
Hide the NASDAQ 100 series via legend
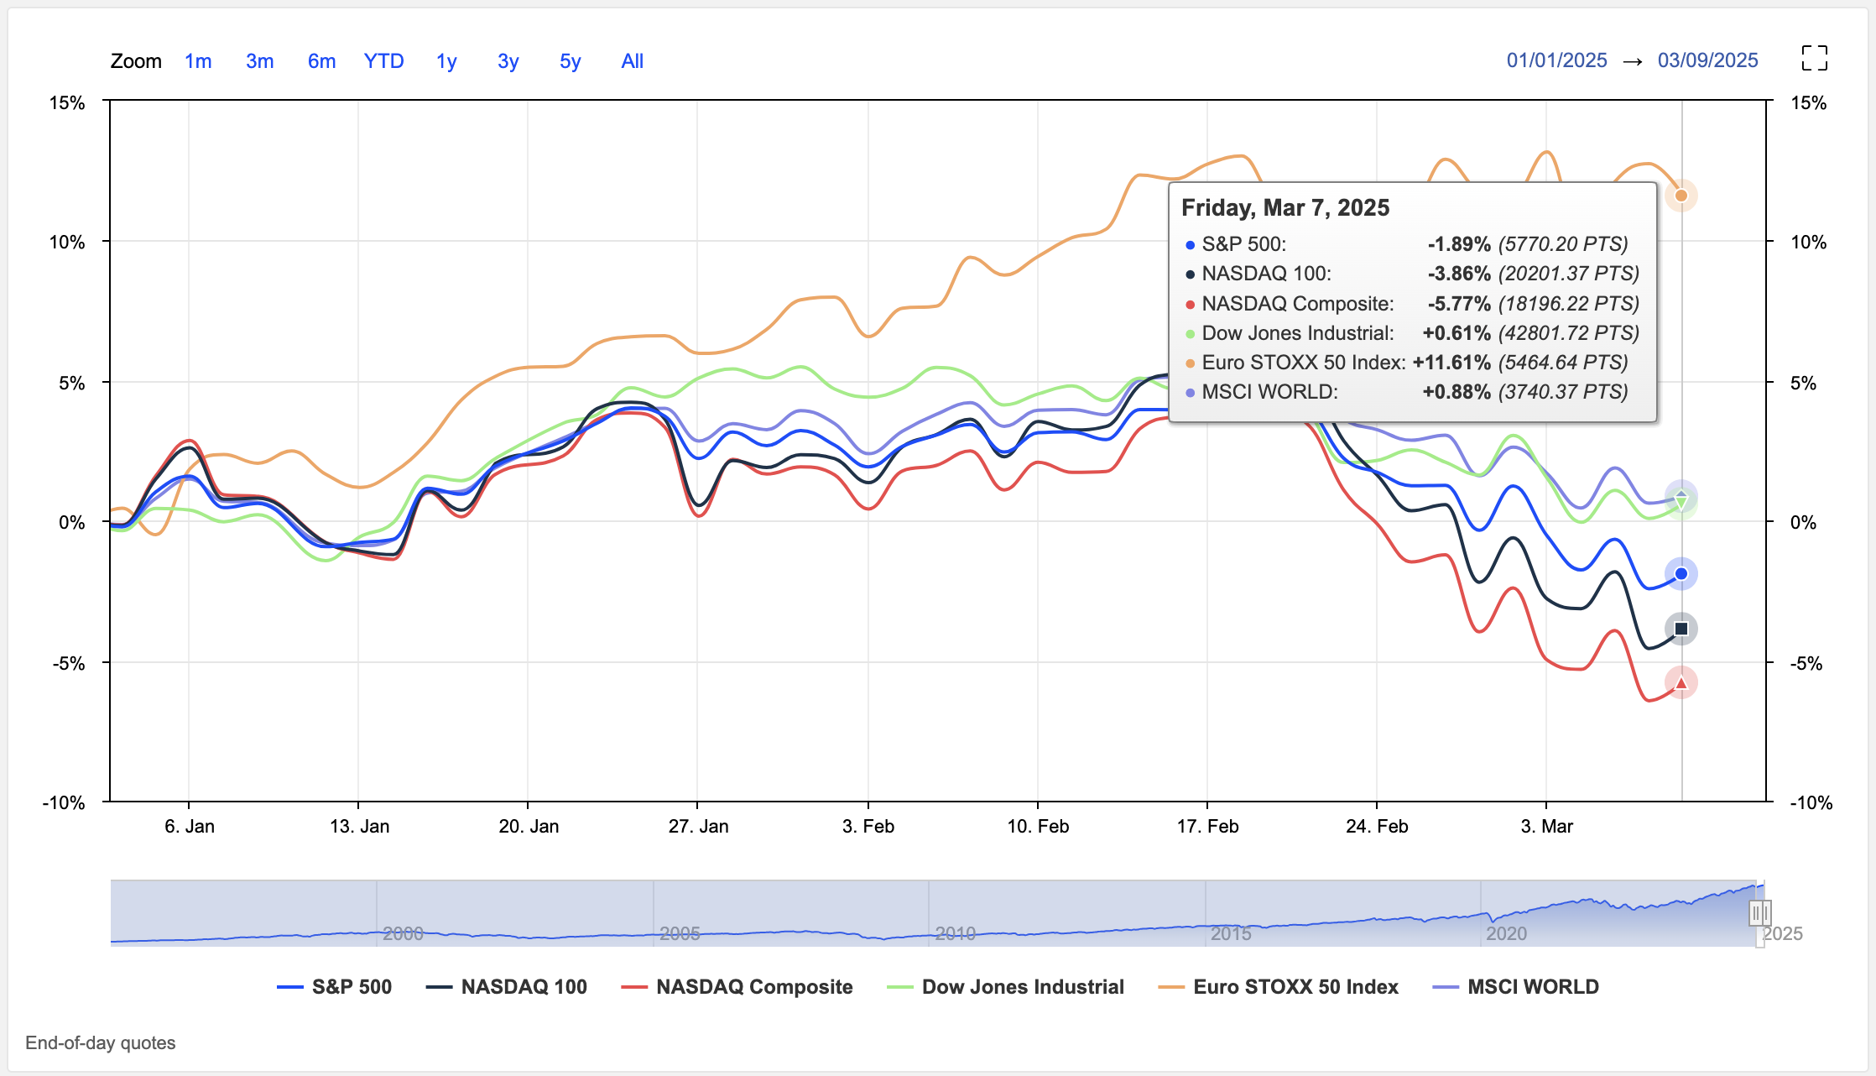pos(523,987)
